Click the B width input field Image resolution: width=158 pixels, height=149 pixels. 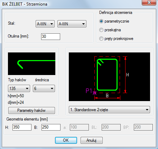coord(51,127)
